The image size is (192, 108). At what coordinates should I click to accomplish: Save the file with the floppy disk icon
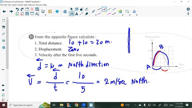[27, 14]
